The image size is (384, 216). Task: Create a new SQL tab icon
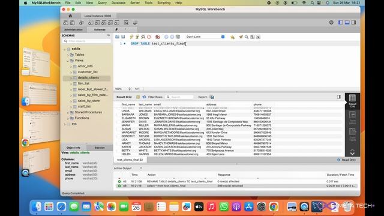[65, 23]
